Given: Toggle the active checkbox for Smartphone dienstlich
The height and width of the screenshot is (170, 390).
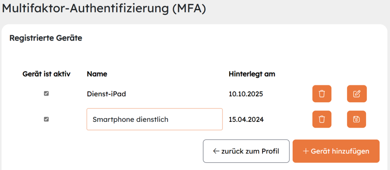Looking at the screenshot, I should pyautogui.click(x=46, y=119).
